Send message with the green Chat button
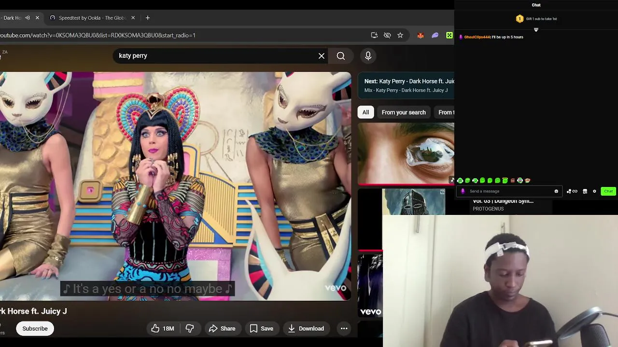The height and width of the screenshot is (347, 618). click(608, 191)
